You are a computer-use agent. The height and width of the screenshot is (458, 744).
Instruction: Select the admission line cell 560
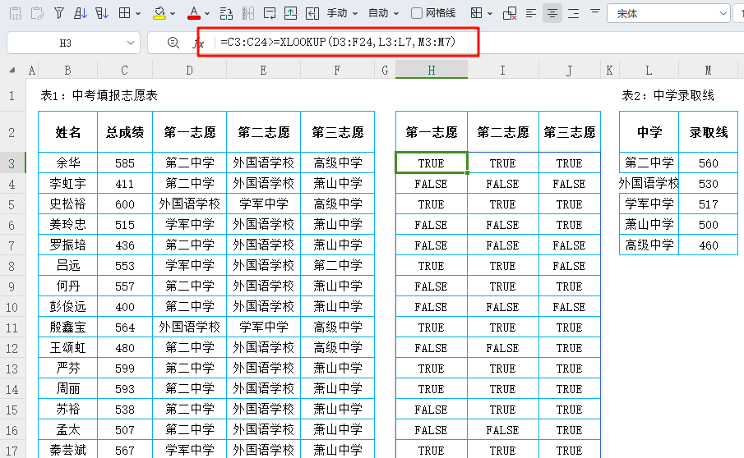[709, 163]
